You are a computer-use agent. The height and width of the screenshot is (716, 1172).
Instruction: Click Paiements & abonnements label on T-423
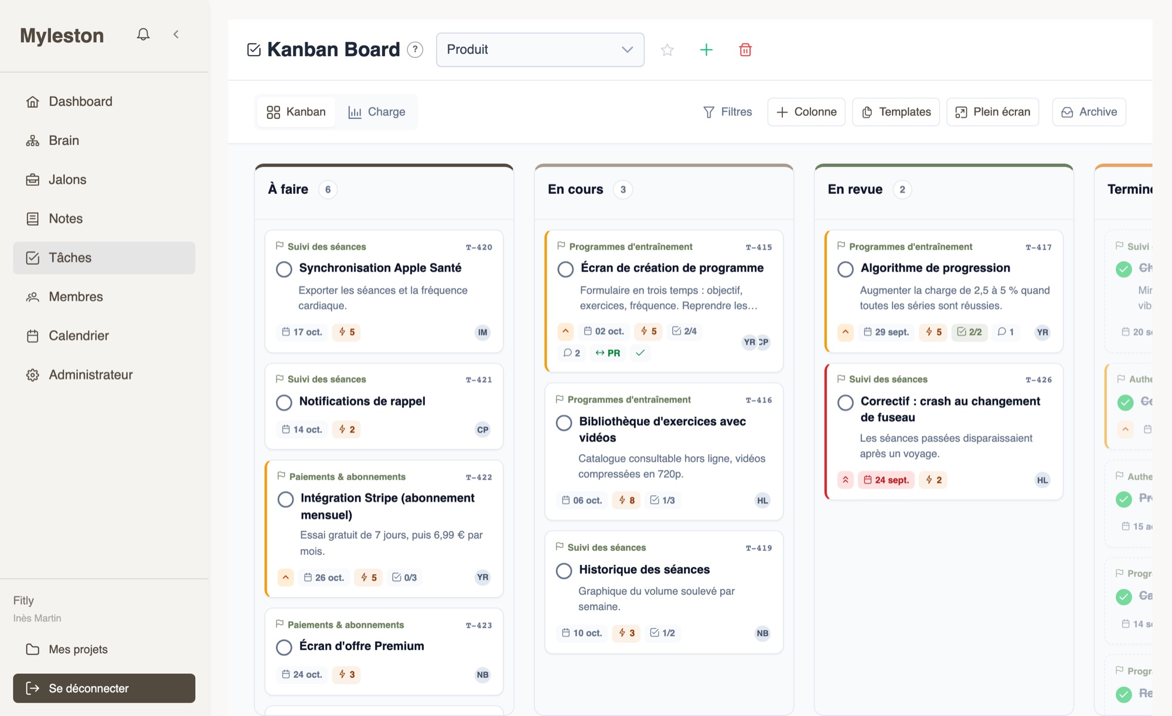pos(340,625)
